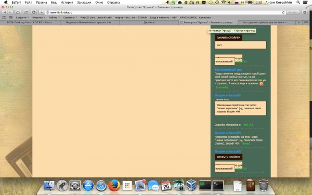Open Spotlight search magnifier icon
The width and height of the screenshot is (312, 195).
[298, 3]
